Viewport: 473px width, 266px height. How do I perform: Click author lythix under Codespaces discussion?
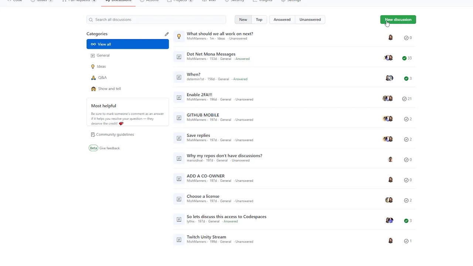tap(191, 221)
